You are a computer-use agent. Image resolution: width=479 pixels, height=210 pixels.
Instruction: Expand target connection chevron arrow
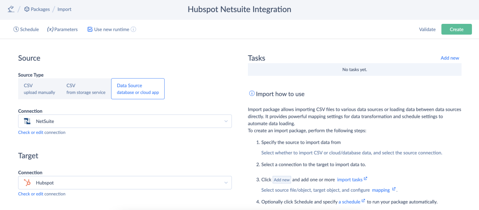coord(226,183)
